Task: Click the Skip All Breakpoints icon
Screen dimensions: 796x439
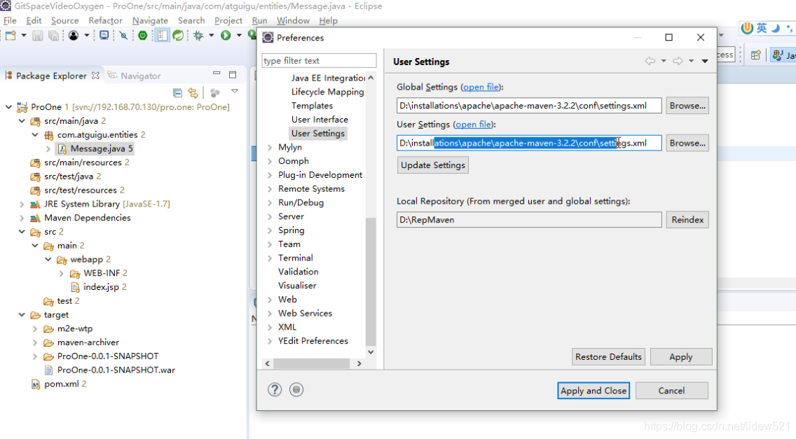Action: [123, 36]
